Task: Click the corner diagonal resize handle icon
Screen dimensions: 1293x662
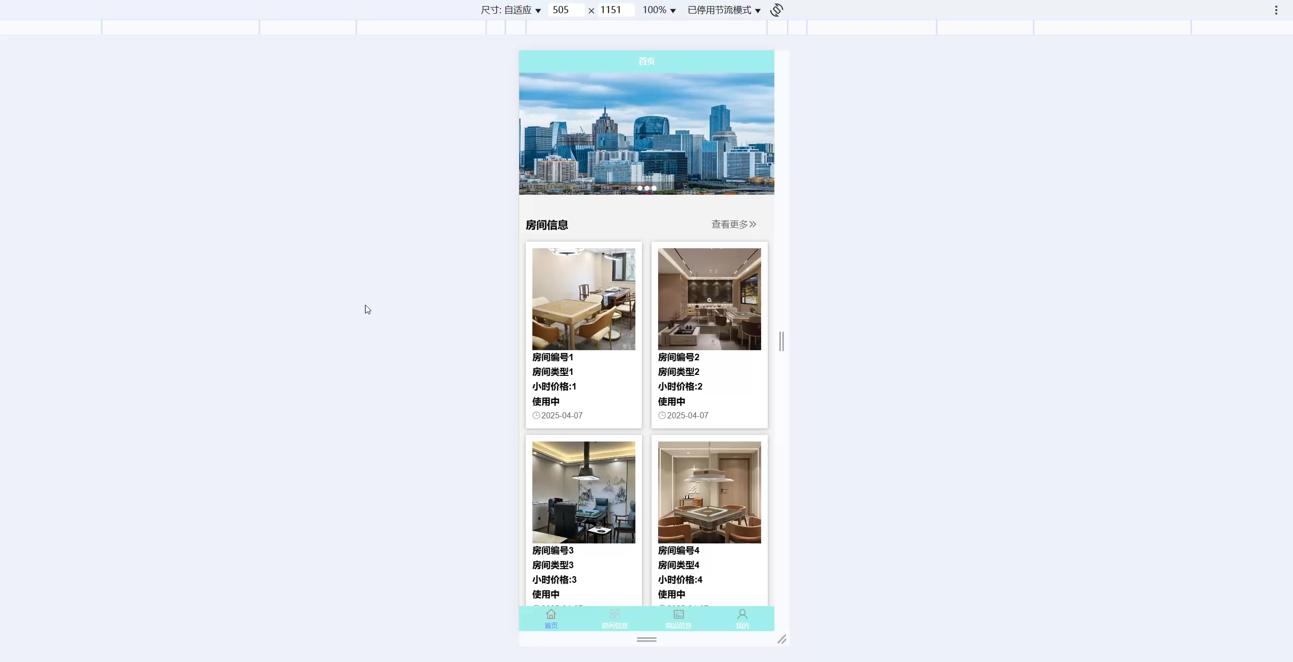Action: 781,639
